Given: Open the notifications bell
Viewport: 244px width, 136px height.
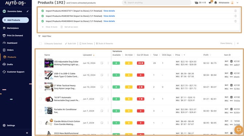Looking at the screenshot, I should [216, 3].
